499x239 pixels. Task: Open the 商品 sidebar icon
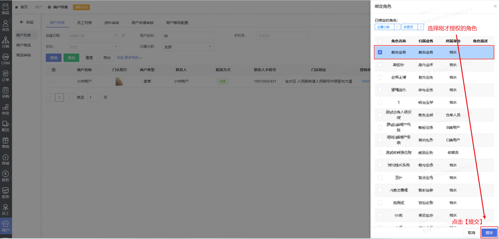pyautogui.click(x=5, y=9)
